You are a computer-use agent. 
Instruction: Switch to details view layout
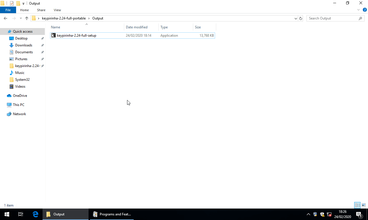[x=357, y=205]
